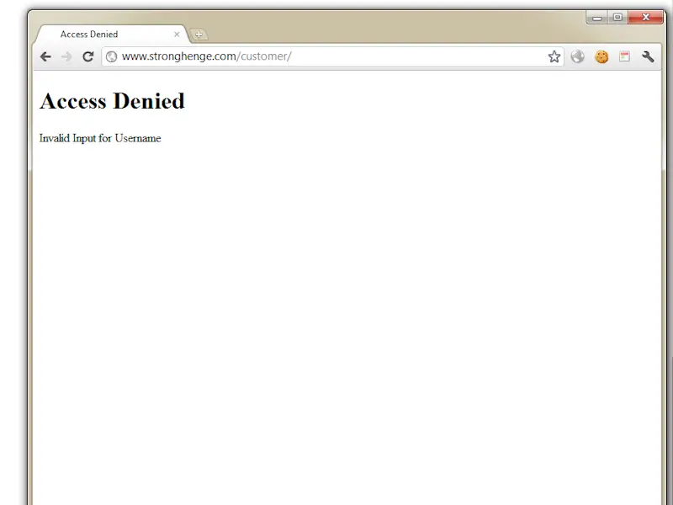The width and height of the screenshot is (673, 505).
Task: Open the calendar-page extension icon
Action: (x=624, y=56)
